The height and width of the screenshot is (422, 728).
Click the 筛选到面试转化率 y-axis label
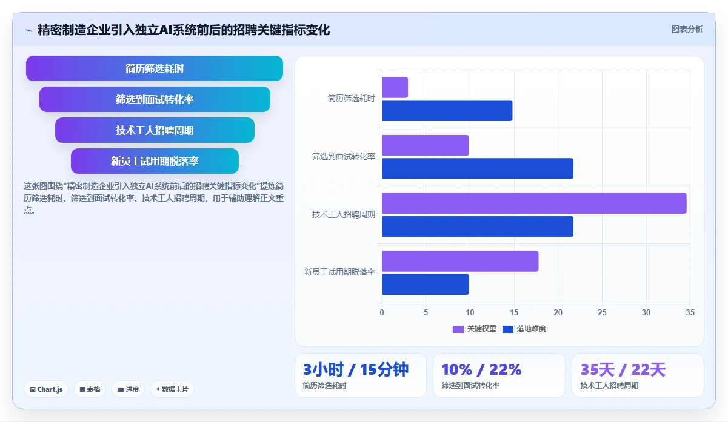(344, 156)
